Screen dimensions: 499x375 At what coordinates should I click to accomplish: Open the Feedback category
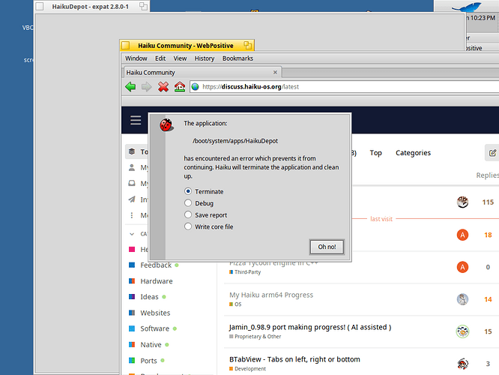click(156, 265)
